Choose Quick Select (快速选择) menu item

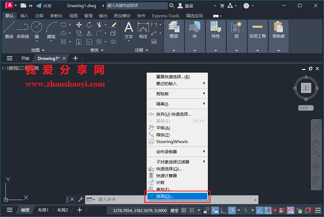[177, 169]
